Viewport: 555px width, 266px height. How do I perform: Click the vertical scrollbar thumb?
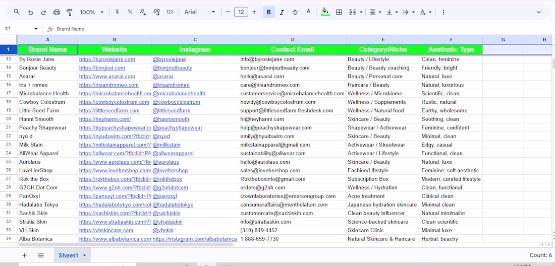tap(553, 63)
